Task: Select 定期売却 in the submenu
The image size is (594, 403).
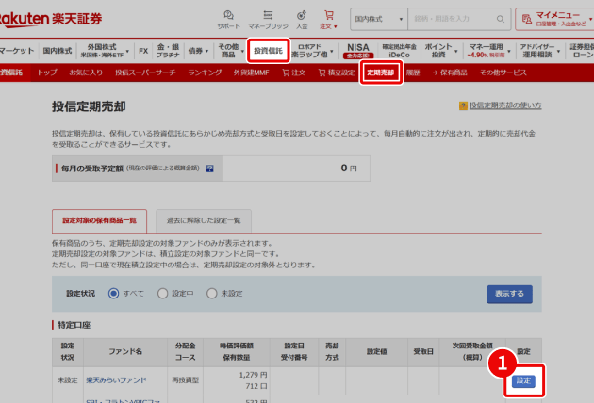Action: (x=381, y=73)
